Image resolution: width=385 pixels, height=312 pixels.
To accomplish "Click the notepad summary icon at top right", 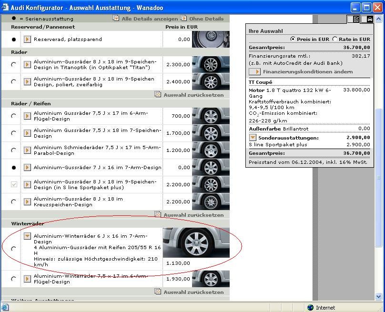I will (x=356, y=20).
